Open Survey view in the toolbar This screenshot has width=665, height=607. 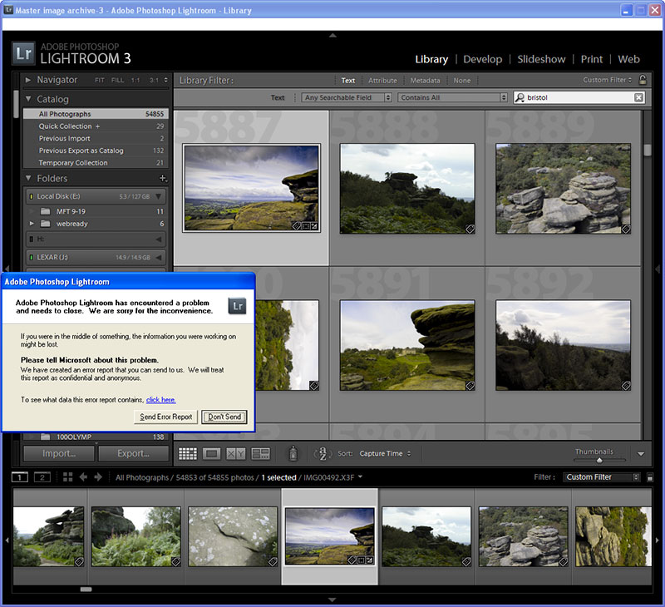[x=261, y=454]
